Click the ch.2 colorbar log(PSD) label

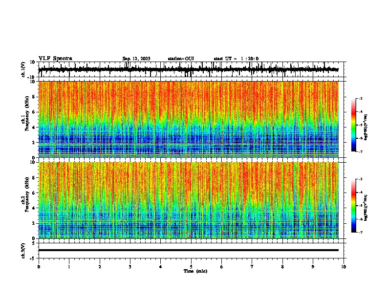click(366, 208)
